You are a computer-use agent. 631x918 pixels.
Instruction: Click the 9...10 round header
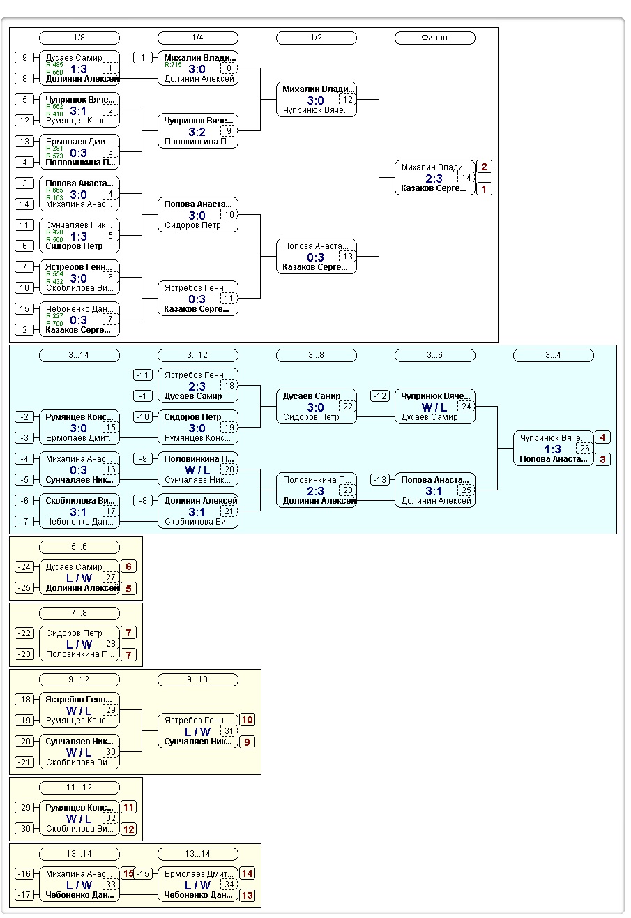[198, 679]
